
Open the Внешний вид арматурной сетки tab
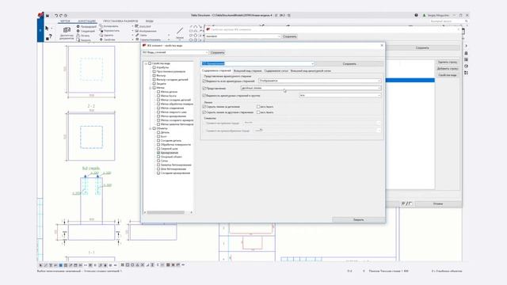point(311,70)
